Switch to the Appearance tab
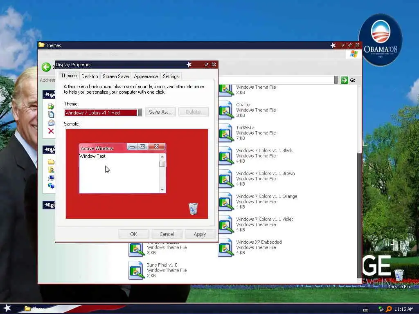419x314 pixels. click(x=146, y=76)
